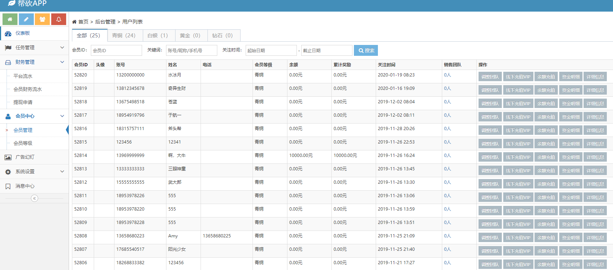Click account number 18315757111
The image size is (613, 270).
tap(130, 129)
